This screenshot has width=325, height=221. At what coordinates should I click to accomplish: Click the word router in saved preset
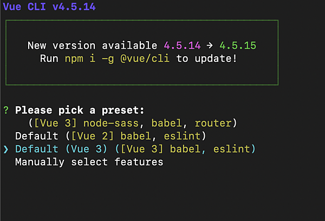point(213,123)
